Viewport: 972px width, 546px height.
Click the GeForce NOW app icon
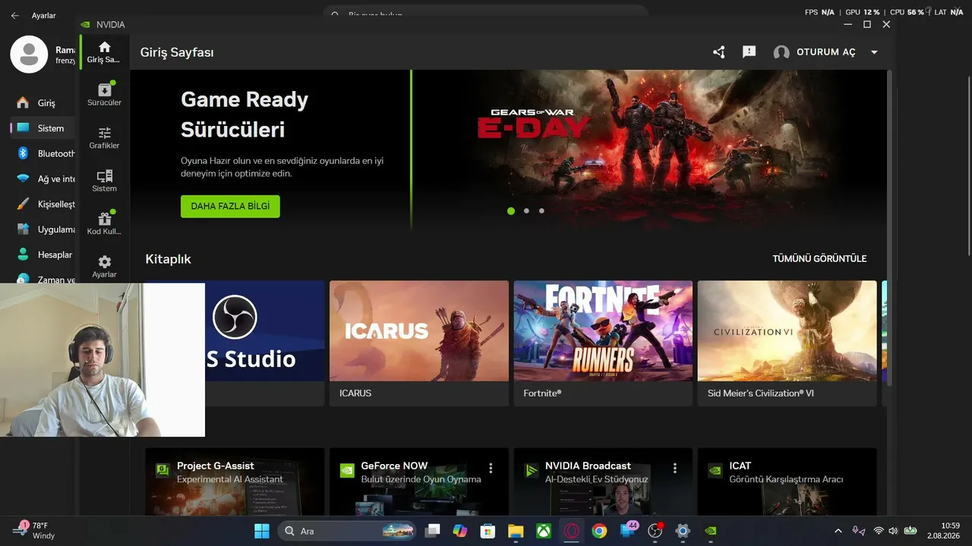coord(347,470)
